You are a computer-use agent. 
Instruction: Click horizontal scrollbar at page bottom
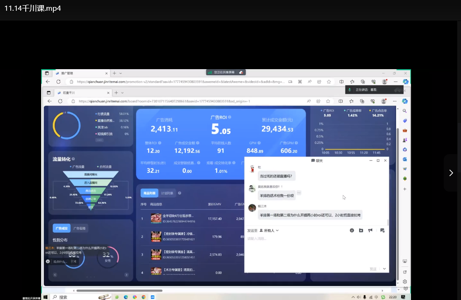pyautogui.click(x=119, y=291)
